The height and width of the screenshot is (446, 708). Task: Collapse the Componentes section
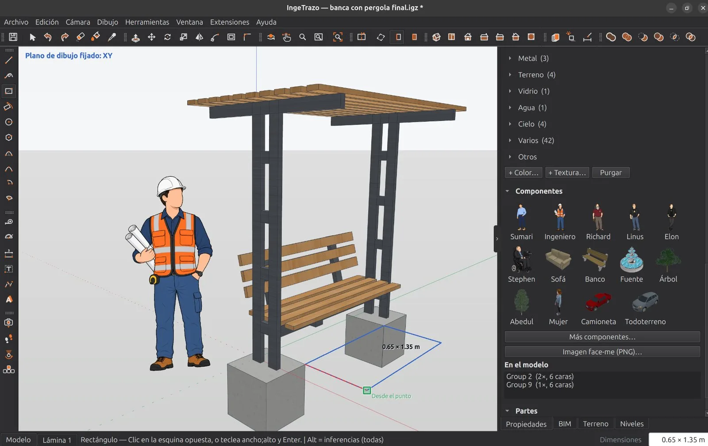tap(508, 191)
